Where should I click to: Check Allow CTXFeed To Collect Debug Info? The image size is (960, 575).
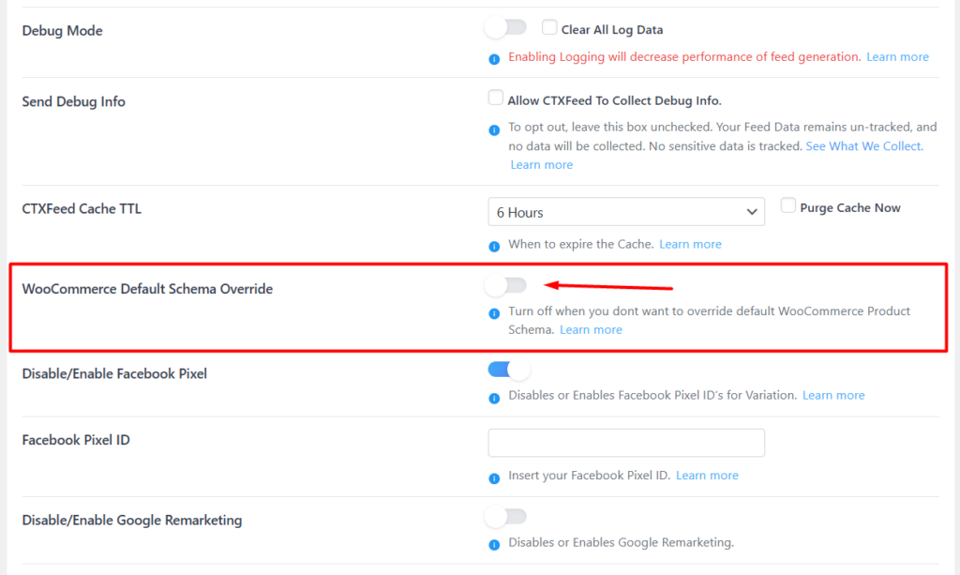pos(494,98)
